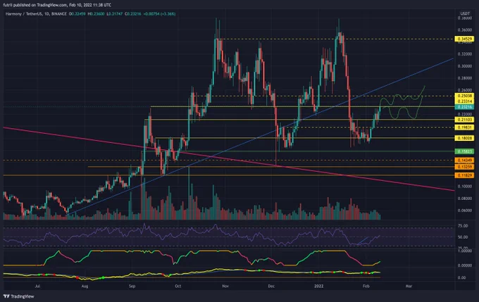Select the orange 0.11829 price label
This screenshot has height=302, width=479.
(464, 175)
